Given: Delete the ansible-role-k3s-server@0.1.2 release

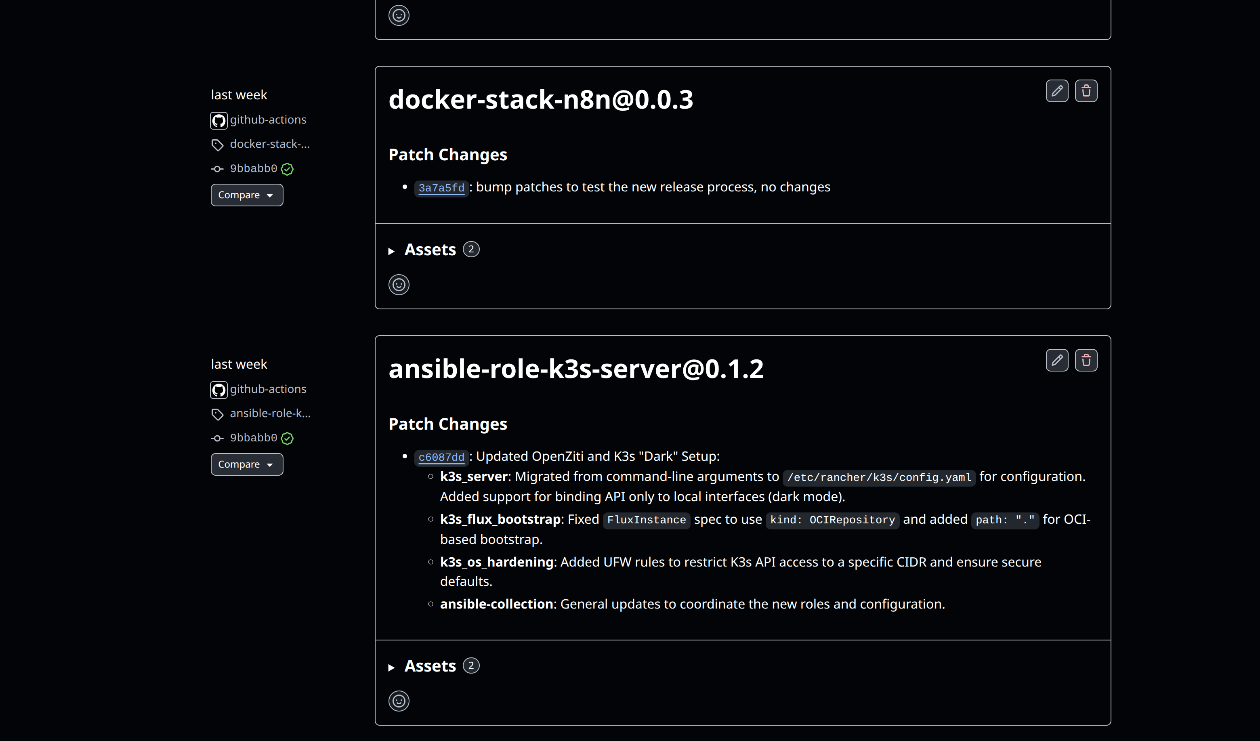Looking at the screenshot, I should click(1086, 360).
